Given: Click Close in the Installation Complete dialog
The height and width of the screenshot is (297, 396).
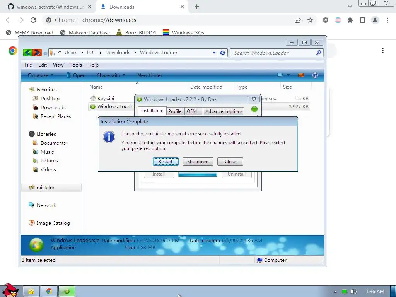Looking at the screenshot, I should (230, 161).
